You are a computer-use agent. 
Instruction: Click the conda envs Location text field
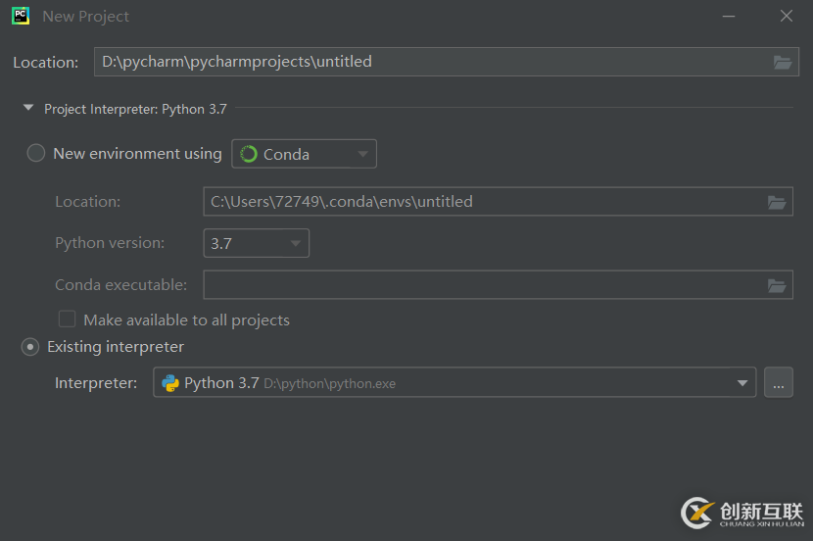(x=480, y=203)
